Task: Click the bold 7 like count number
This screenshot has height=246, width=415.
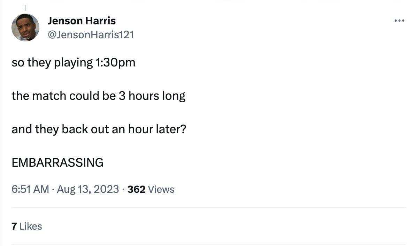Action: [x=14, y=226]
